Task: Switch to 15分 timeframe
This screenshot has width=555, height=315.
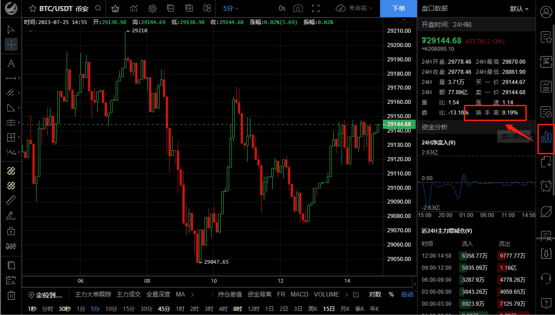Action: tap(129, 309)
